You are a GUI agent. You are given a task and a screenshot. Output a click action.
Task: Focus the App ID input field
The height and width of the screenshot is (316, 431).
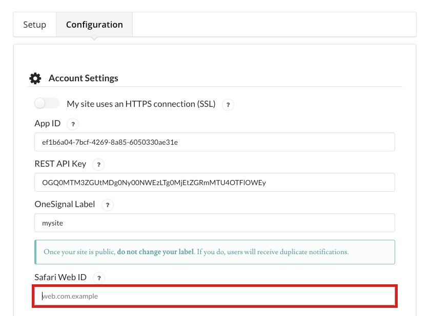point(214,142)
